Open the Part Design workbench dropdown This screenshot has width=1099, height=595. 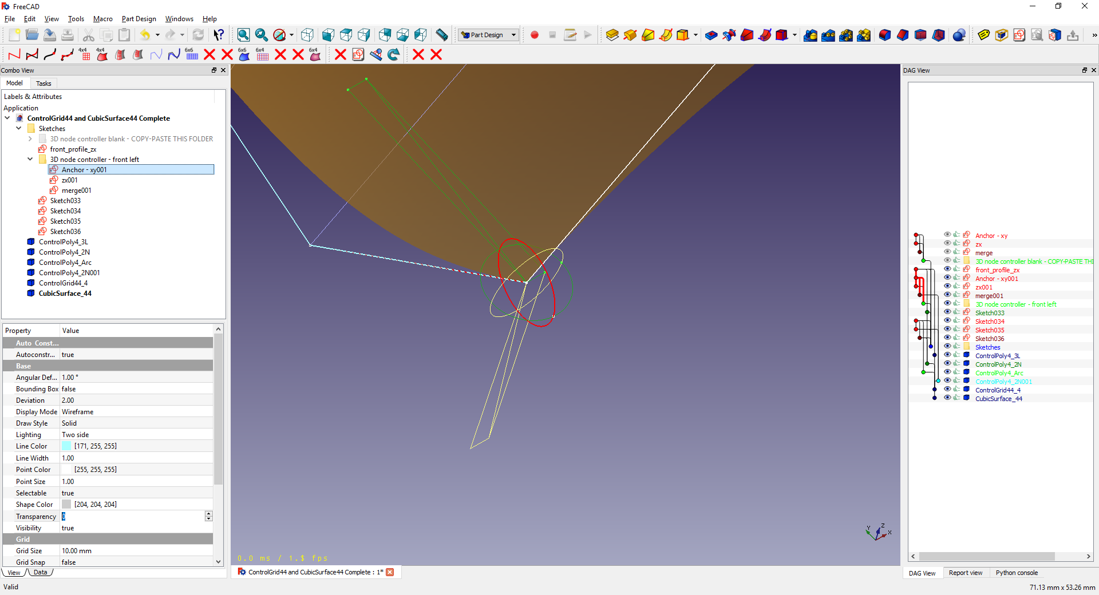pos(489,35)
